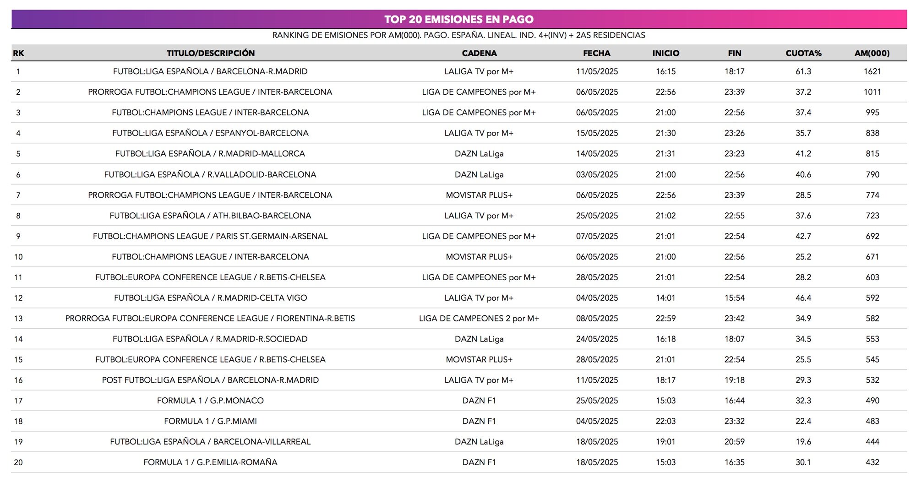916x482 pixels.
Task: Click audience value 671 in rank 10
Action: (872, 257)
